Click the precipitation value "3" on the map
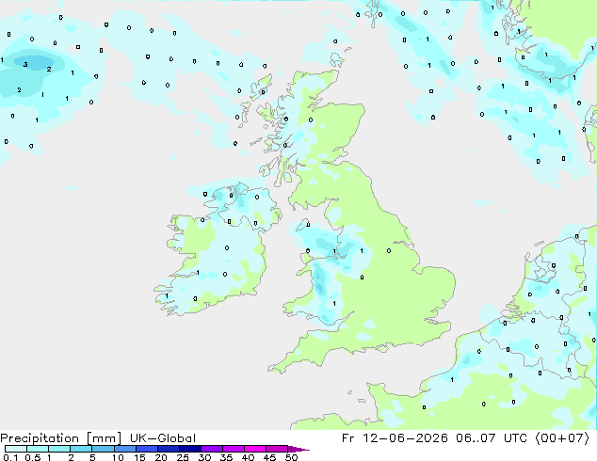Screen dimensions: 597x461 (x=25, y=64)
